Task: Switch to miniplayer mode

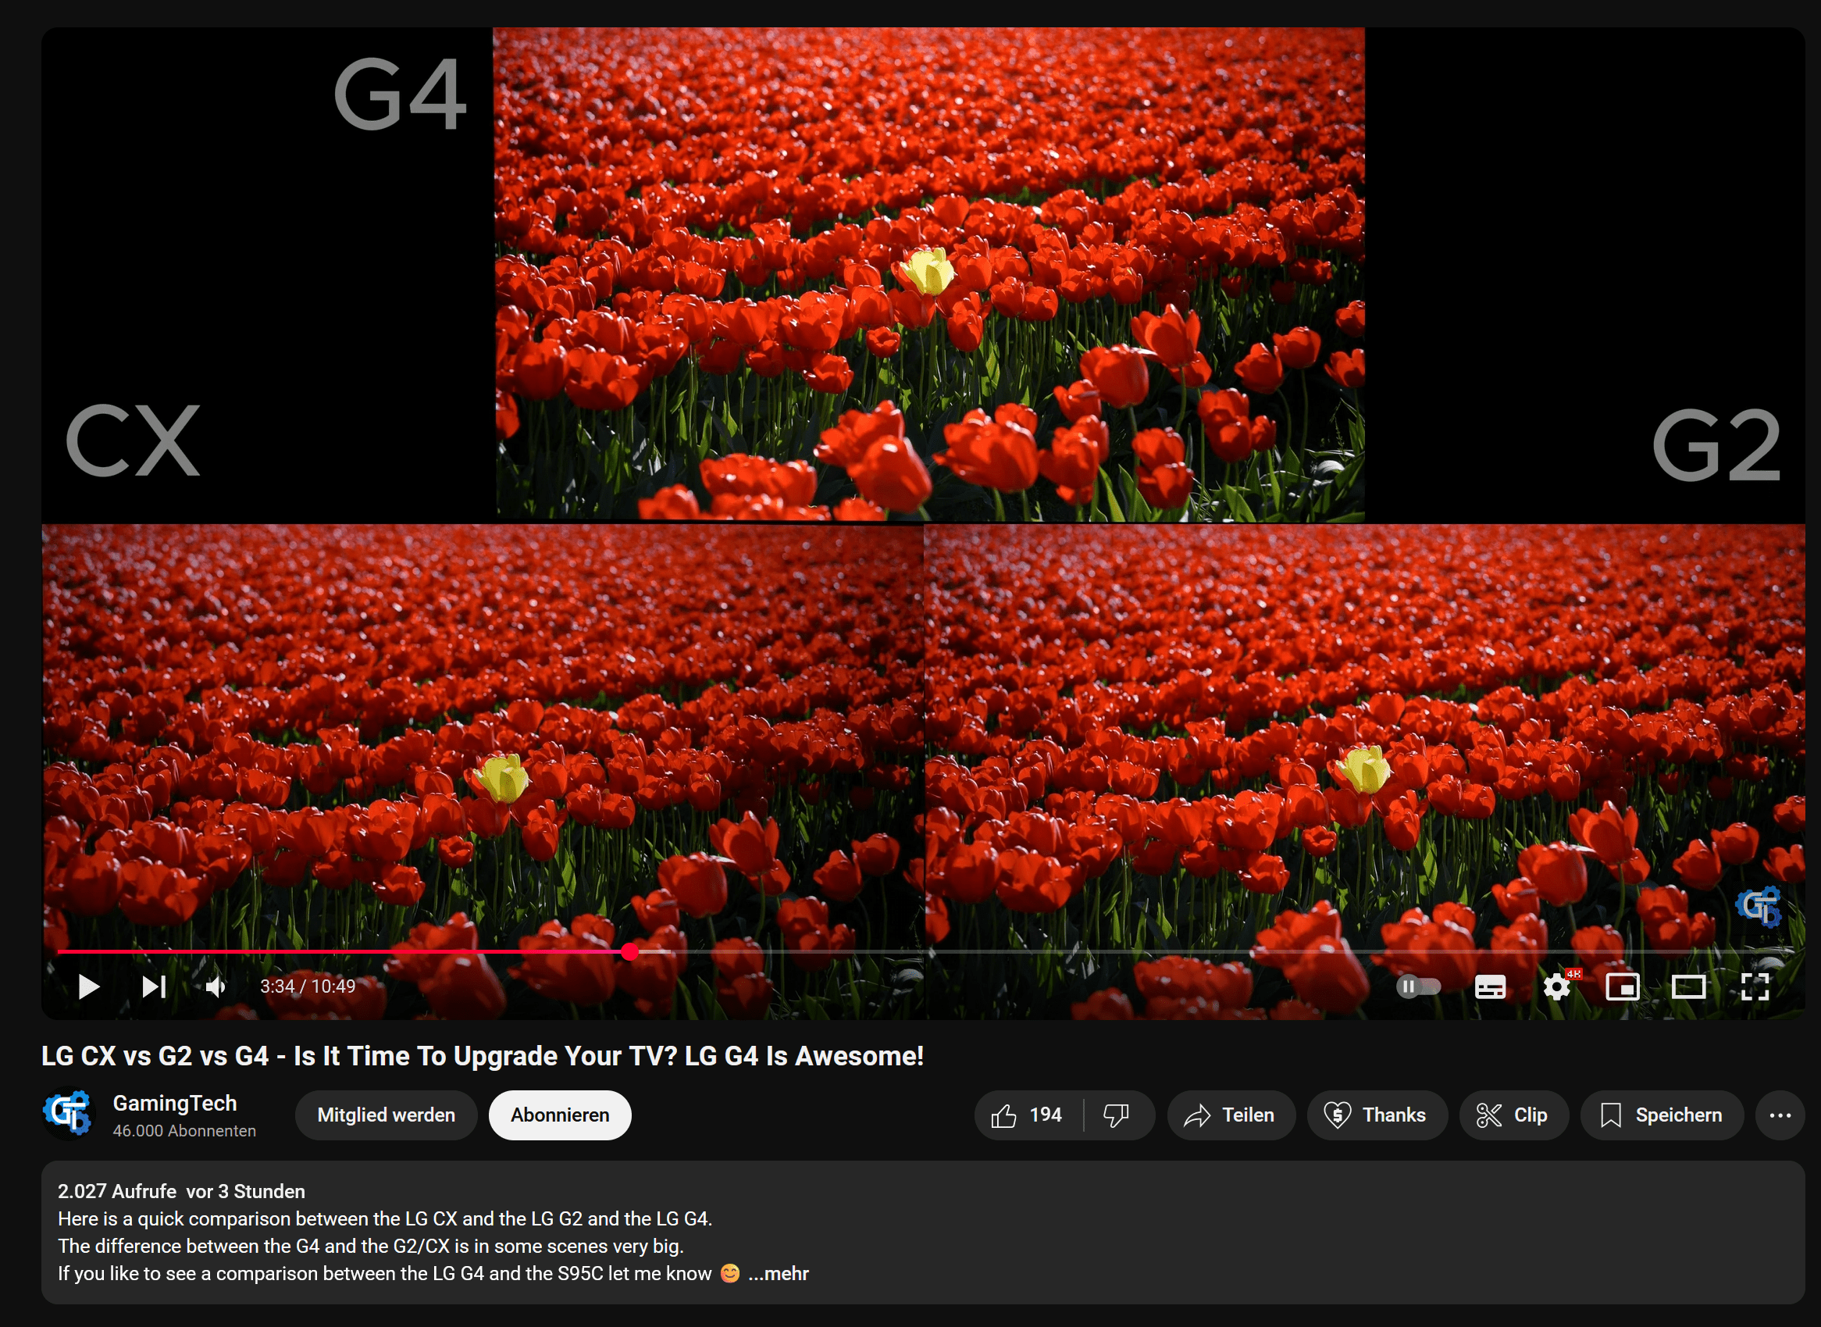Action: (1623, 986)
